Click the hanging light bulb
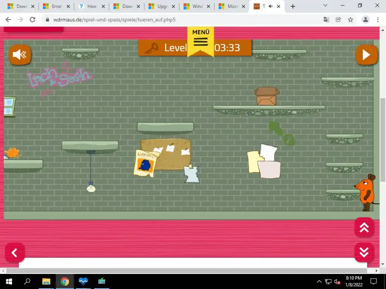386x289 pixels. click(x=91, y=187)
